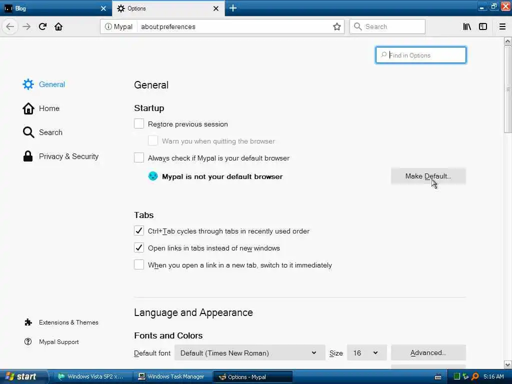Reload the current page

tap(43, 26)
